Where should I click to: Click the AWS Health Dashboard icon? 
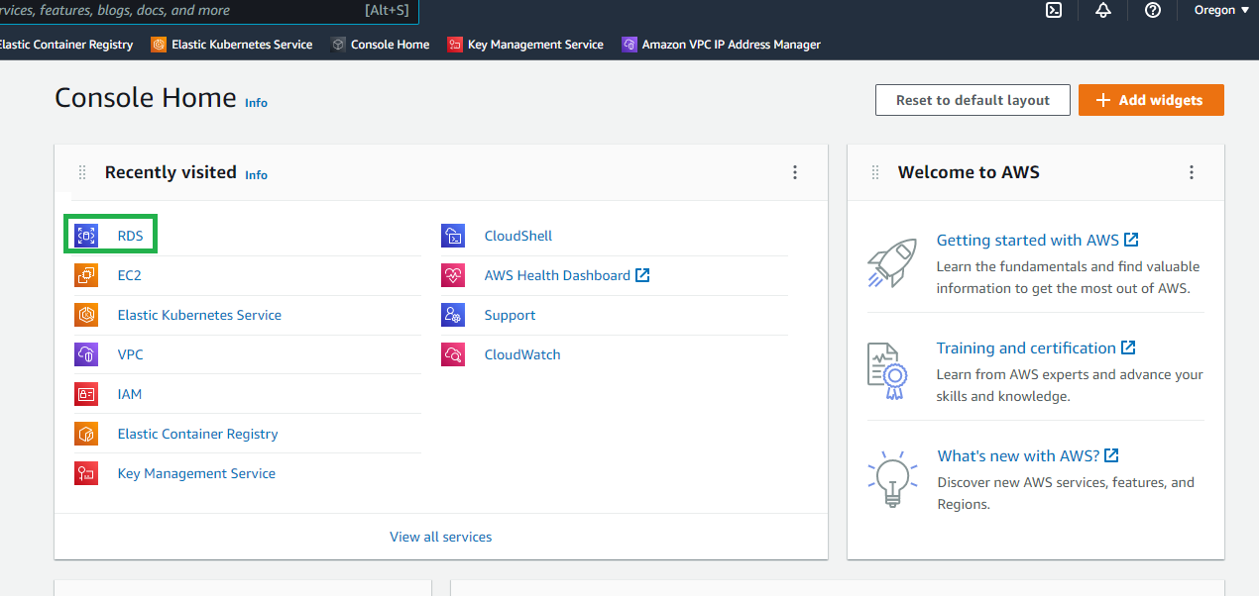click(x=453, y=275)
